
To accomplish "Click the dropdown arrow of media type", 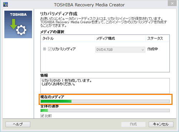I will [142, 50].
